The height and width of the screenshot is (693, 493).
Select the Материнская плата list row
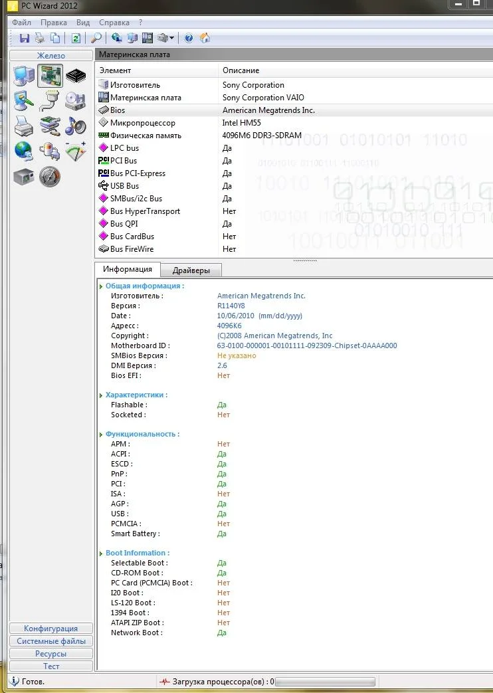point(294,98)
